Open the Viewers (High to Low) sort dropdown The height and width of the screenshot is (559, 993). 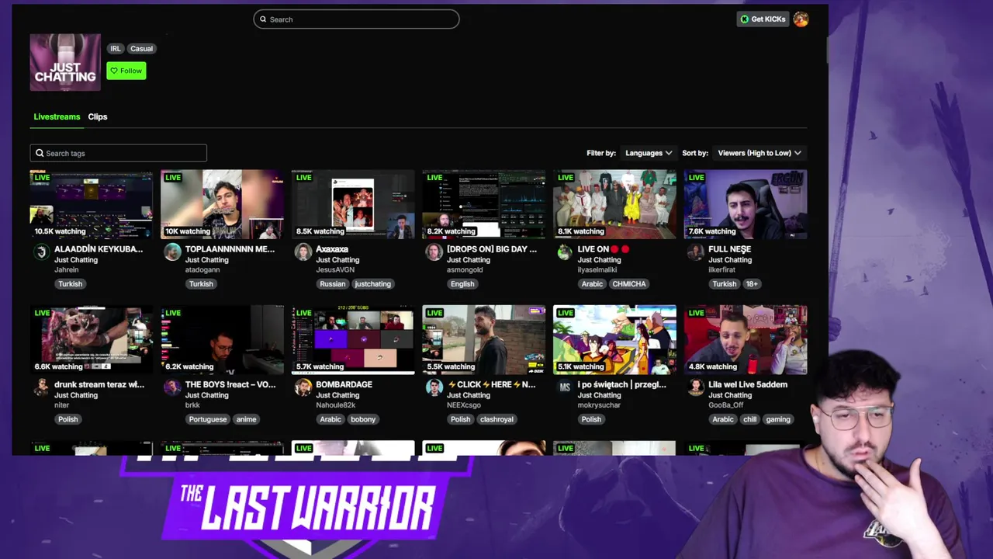tap(759, 153)
